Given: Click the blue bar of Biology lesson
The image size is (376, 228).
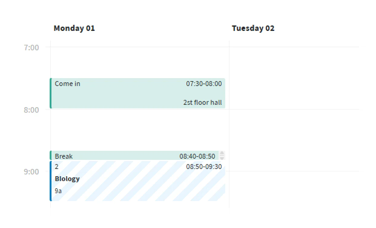Looking at the screenshot, I should point(51,181).
